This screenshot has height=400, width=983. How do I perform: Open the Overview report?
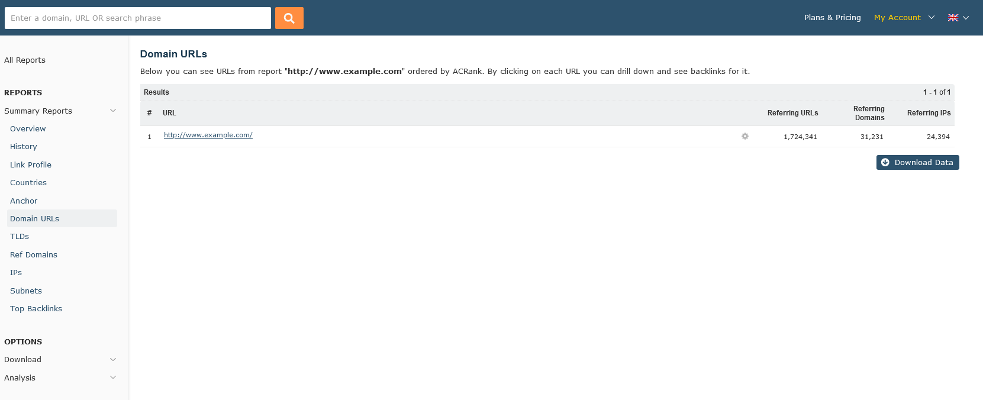pyautogui.click(x=28, y=129)
